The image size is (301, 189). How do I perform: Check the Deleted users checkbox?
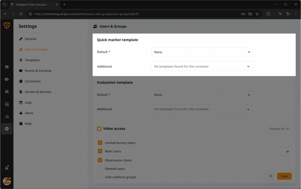(100, 168)
